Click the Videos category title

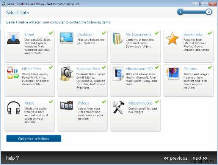click(83, 103)
